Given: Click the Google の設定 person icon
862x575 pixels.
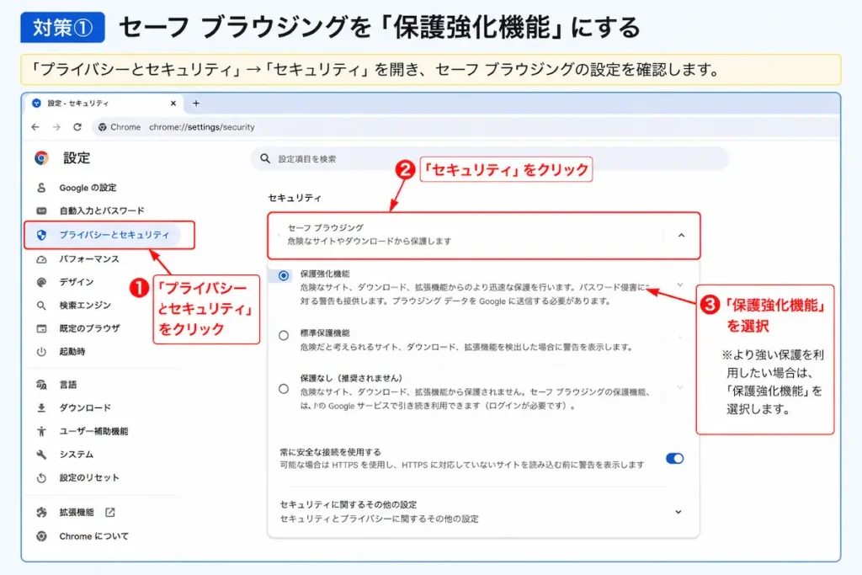Looking at the screenshot, I should (x=41, y=188).
